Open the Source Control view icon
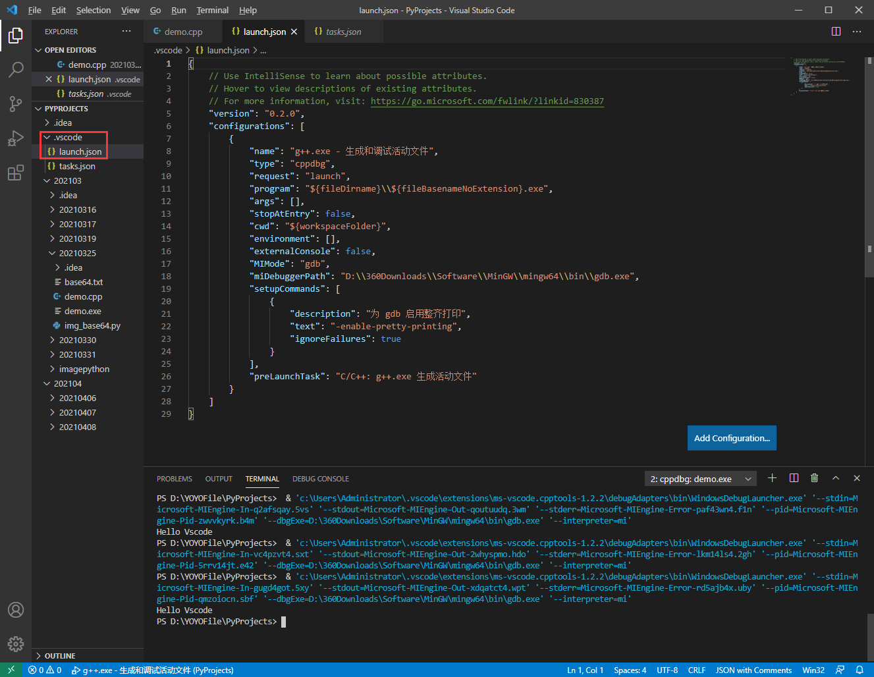The image size is (874, 677). (x=16, y=104)
